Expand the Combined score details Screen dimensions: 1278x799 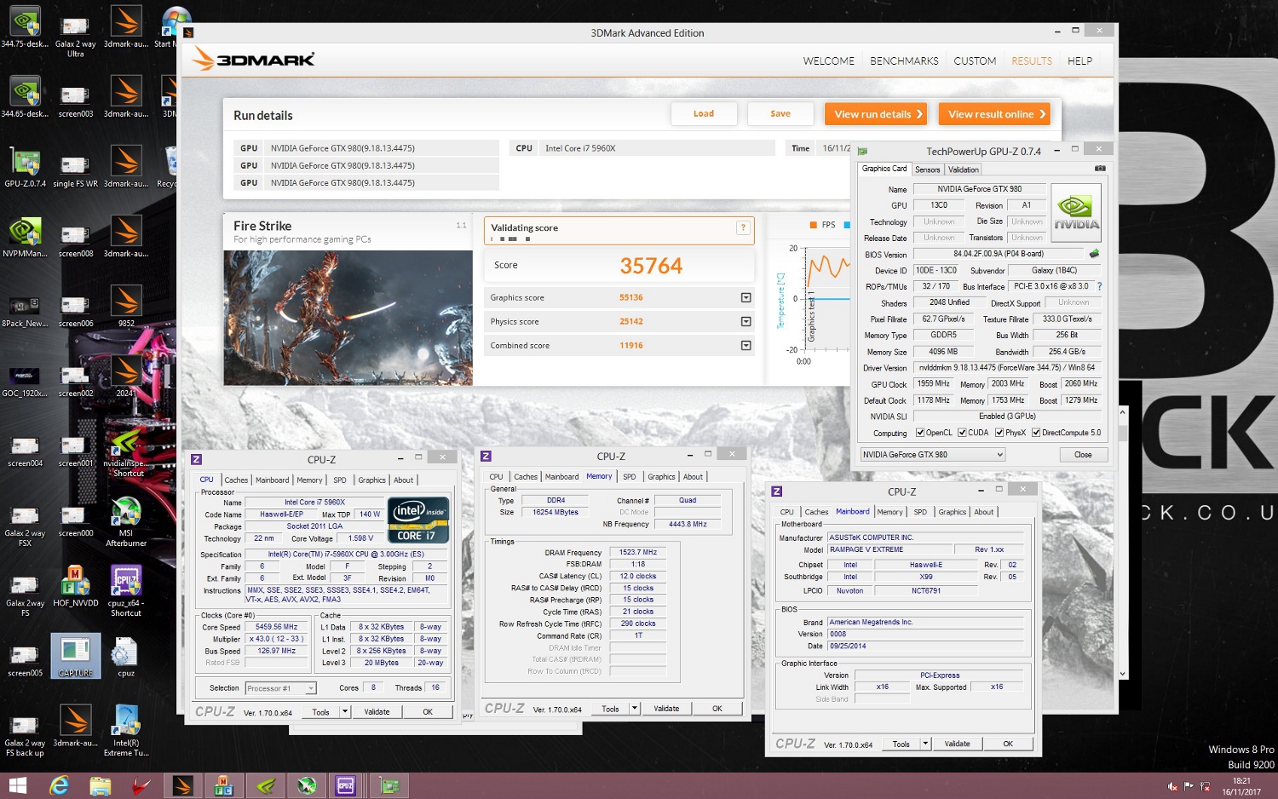click(745, 345)
